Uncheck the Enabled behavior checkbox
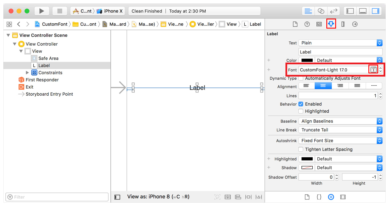The image size is (389, 206). 301,104
